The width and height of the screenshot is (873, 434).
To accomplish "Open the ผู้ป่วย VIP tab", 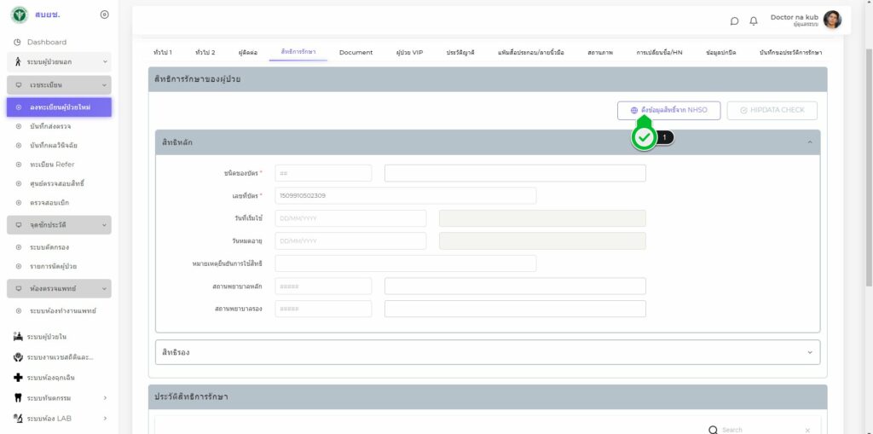I will coord(409,53).
